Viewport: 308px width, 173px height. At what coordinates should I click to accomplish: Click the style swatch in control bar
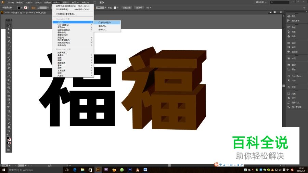point(115,8)
